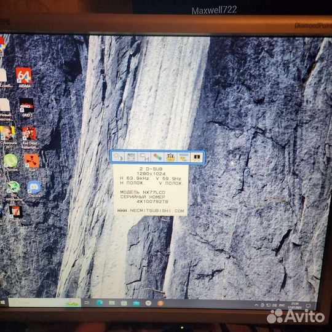Select the brightness/contrast icon in monitor OSD
332x332 pixels.
pyautogui.click(x=117, y=157)
